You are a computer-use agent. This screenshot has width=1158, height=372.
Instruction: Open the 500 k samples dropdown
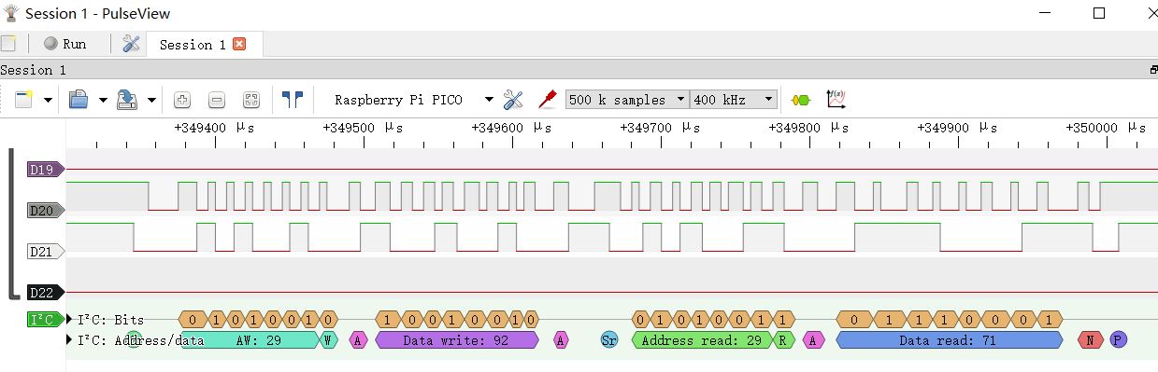(626, 100)
